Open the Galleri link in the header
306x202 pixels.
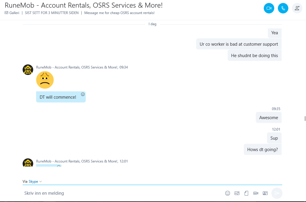[x=14, y=13]
